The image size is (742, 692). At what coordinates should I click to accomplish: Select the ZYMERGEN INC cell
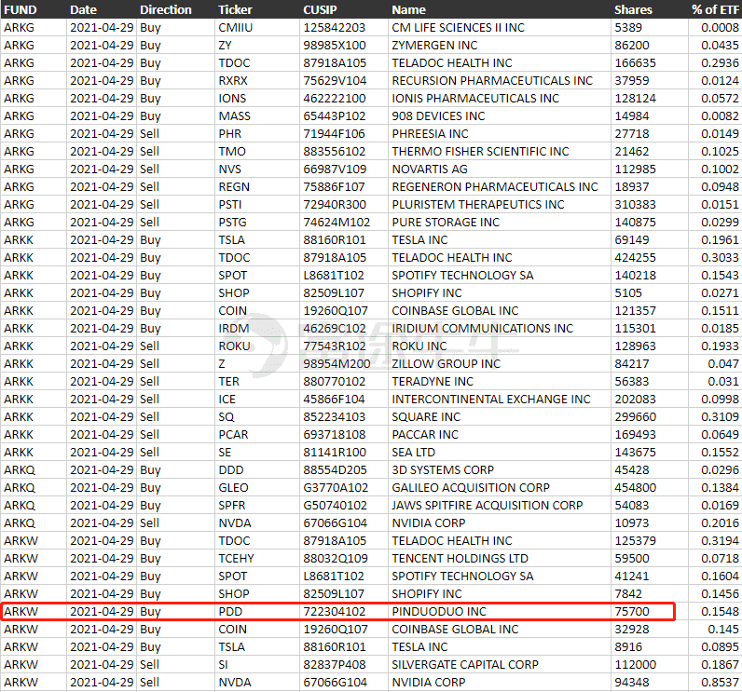(x=434, y=45)
